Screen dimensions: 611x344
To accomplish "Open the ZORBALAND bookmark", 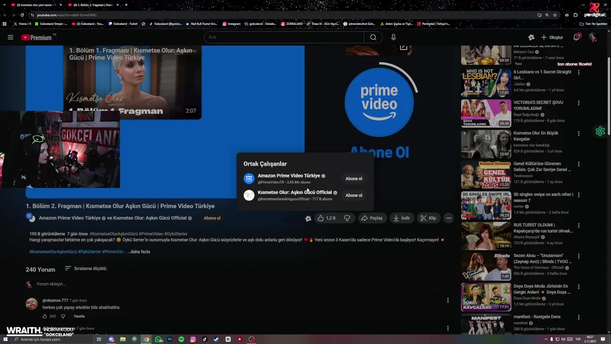I will point(292,23).
